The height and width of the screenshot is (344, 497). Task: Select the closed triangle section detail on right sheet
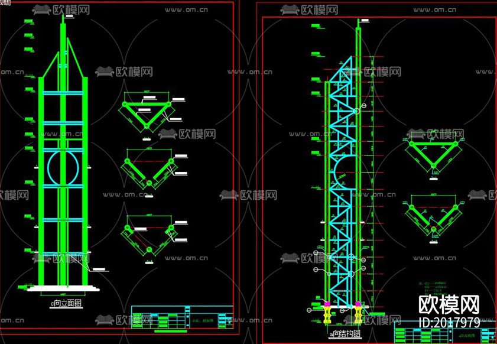pos(434,155)
